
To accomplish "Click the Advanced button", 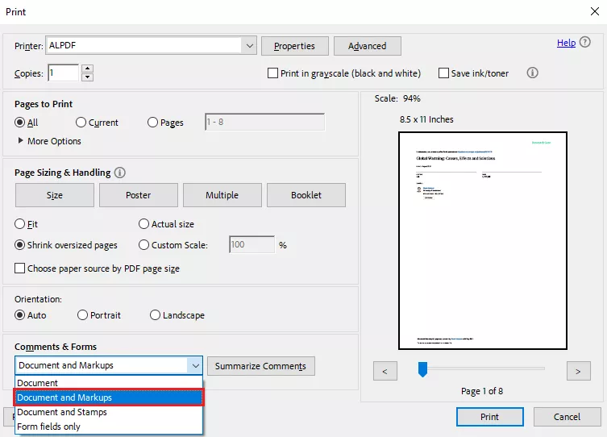I will click(367, 46).
